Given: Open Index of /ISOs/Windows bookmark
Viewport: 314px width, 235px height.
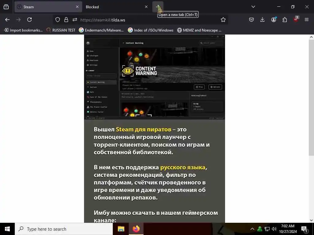Looking at the screenshot, I should pos(151,30).
